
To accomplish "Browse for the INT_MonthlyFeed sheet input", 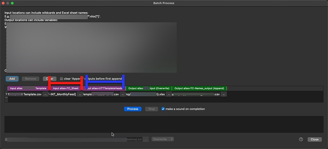I will [80, 94].
